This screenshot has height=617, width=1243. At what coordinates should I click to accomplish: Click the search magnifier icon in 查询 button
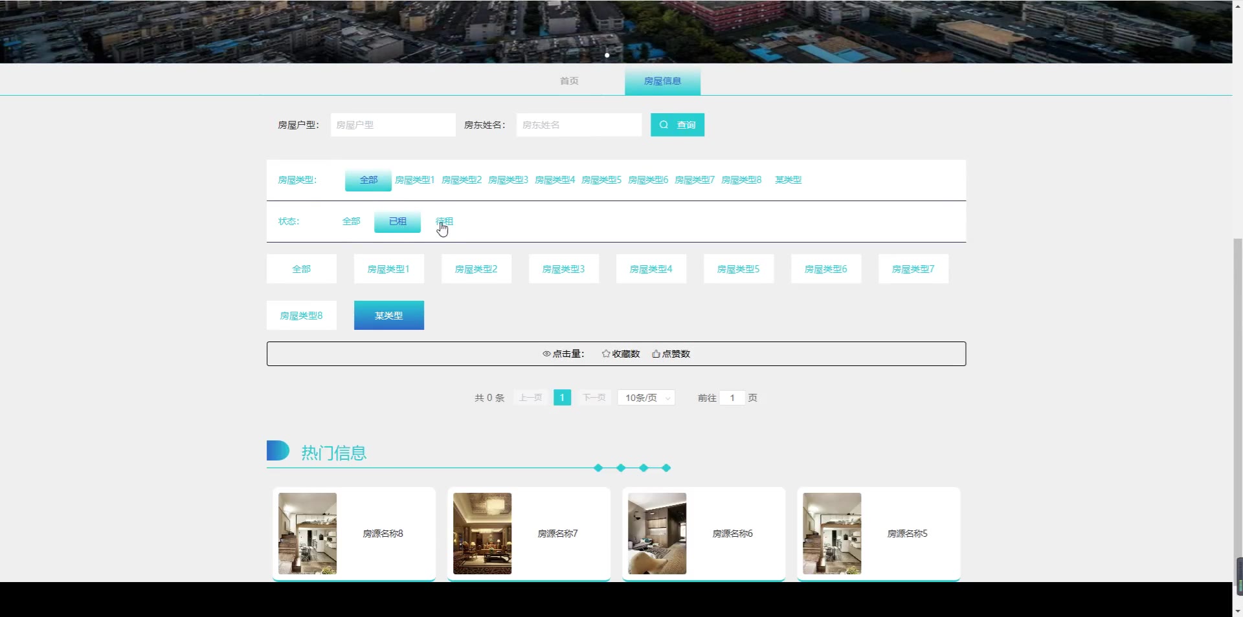coord(664,125)
